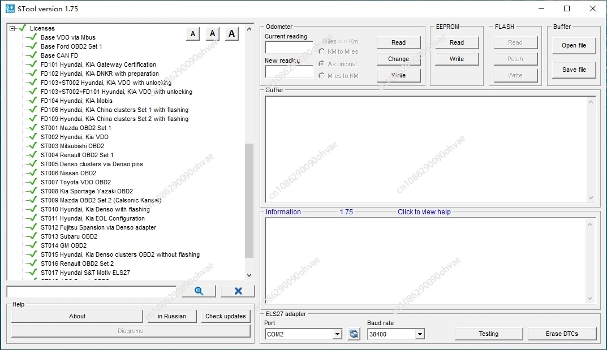The height and width of the screenshot is (350, 607).
Task: Select ST008 Kia Sportage Yazaki OBD2
Action: (87, 191)
